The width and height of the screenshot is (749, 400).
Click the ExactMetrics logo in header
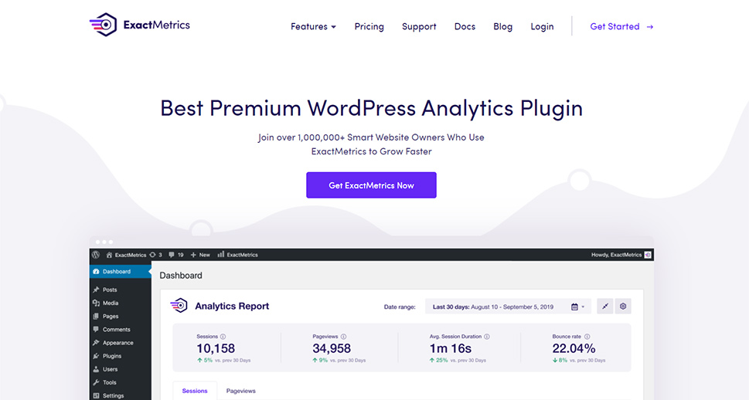(x=139, y=25)
